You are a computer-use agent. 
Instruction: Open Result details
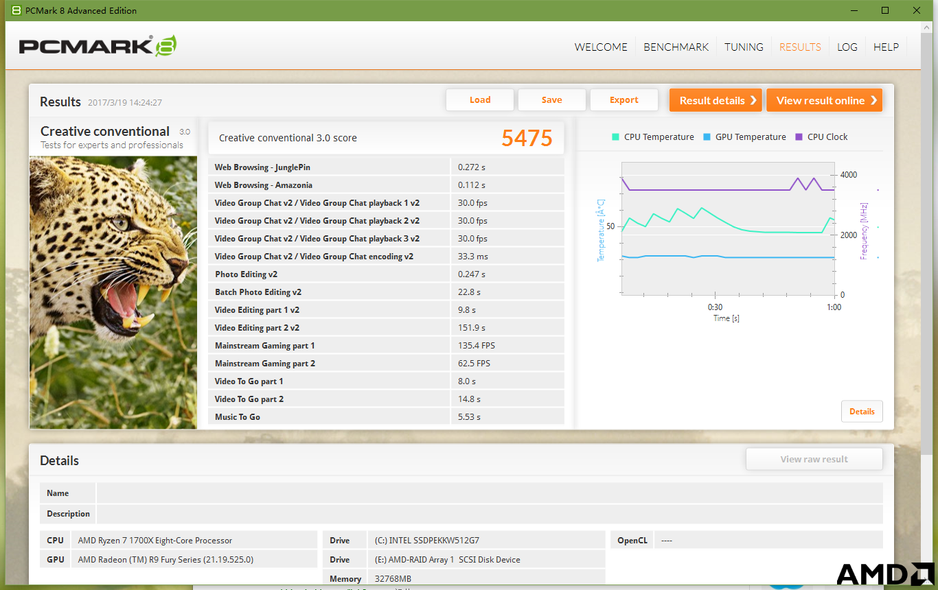coord(716,100)
